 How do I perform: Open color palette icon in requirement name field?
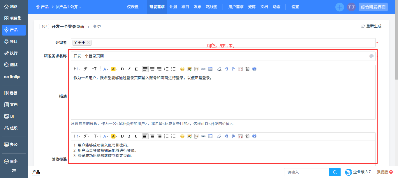pyautogui.click(x=371, y=56)
